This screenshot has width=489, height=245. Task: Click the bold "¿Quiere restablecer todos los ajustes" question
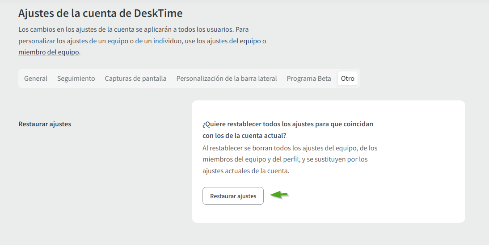[288, 124]
